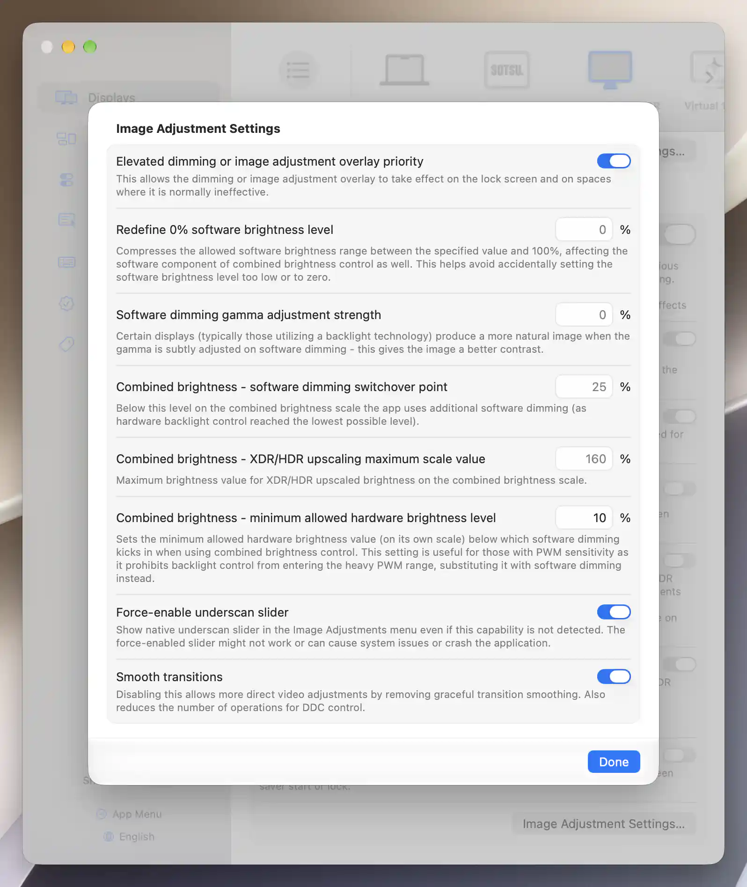This screenshot has width=747, height=887.
Task: Click the green zoom window button
Action: point(90,47)
